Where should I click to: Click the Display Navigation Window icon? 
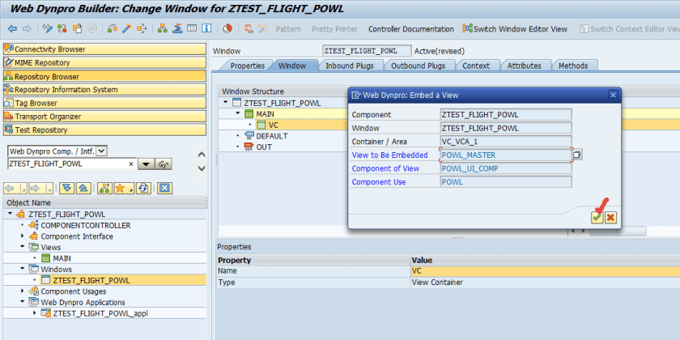tap(177, 29)
